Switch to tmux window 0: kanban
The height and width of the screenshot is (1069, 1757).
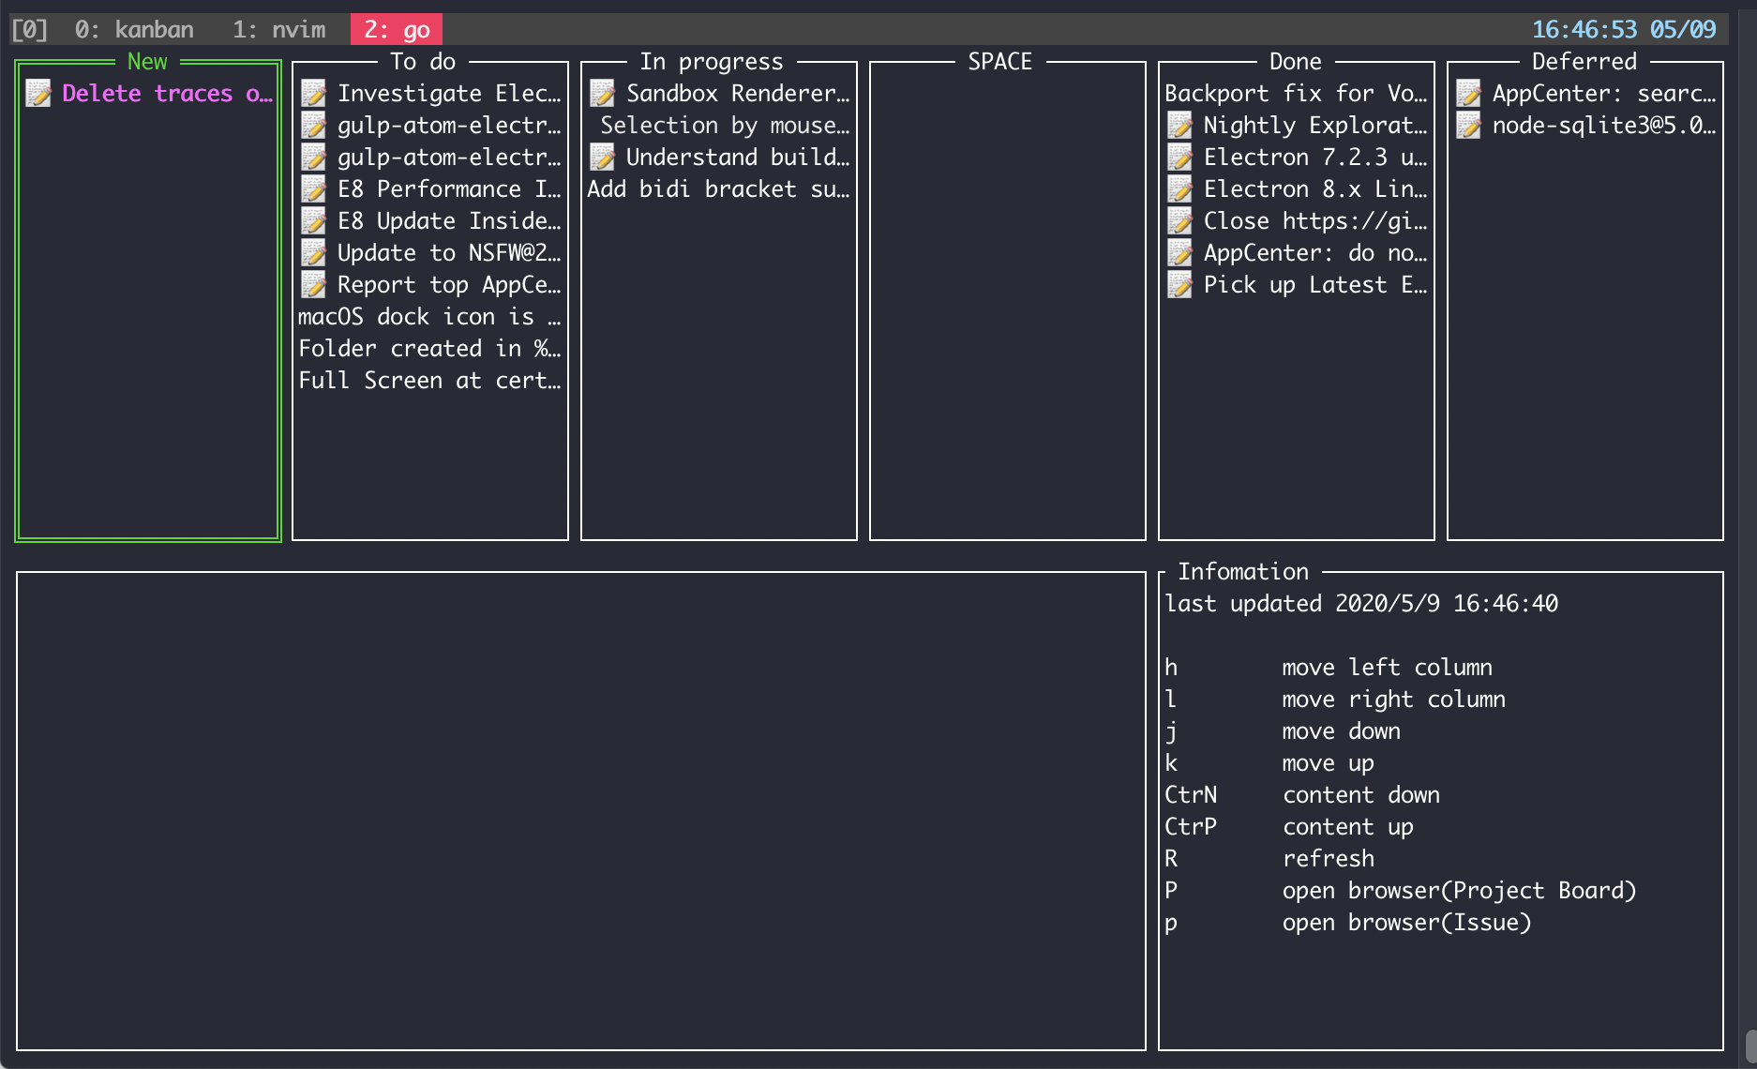point(134,29)
